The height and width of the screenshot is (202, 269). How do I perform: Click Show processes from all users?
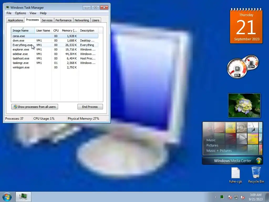[35, 107]
